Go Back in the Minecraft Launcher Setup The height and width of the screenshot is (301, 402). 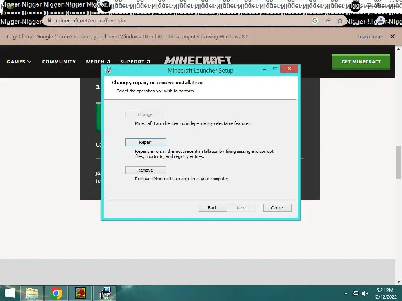point(212,208)
